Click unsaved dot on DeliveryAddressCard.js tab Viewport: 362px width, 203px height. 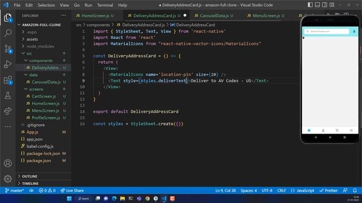(x=185, y=15)
